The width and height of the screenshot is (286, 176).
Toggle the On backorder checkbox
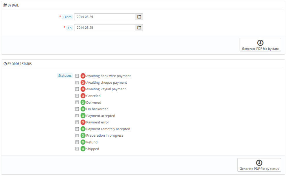point(77,109)
